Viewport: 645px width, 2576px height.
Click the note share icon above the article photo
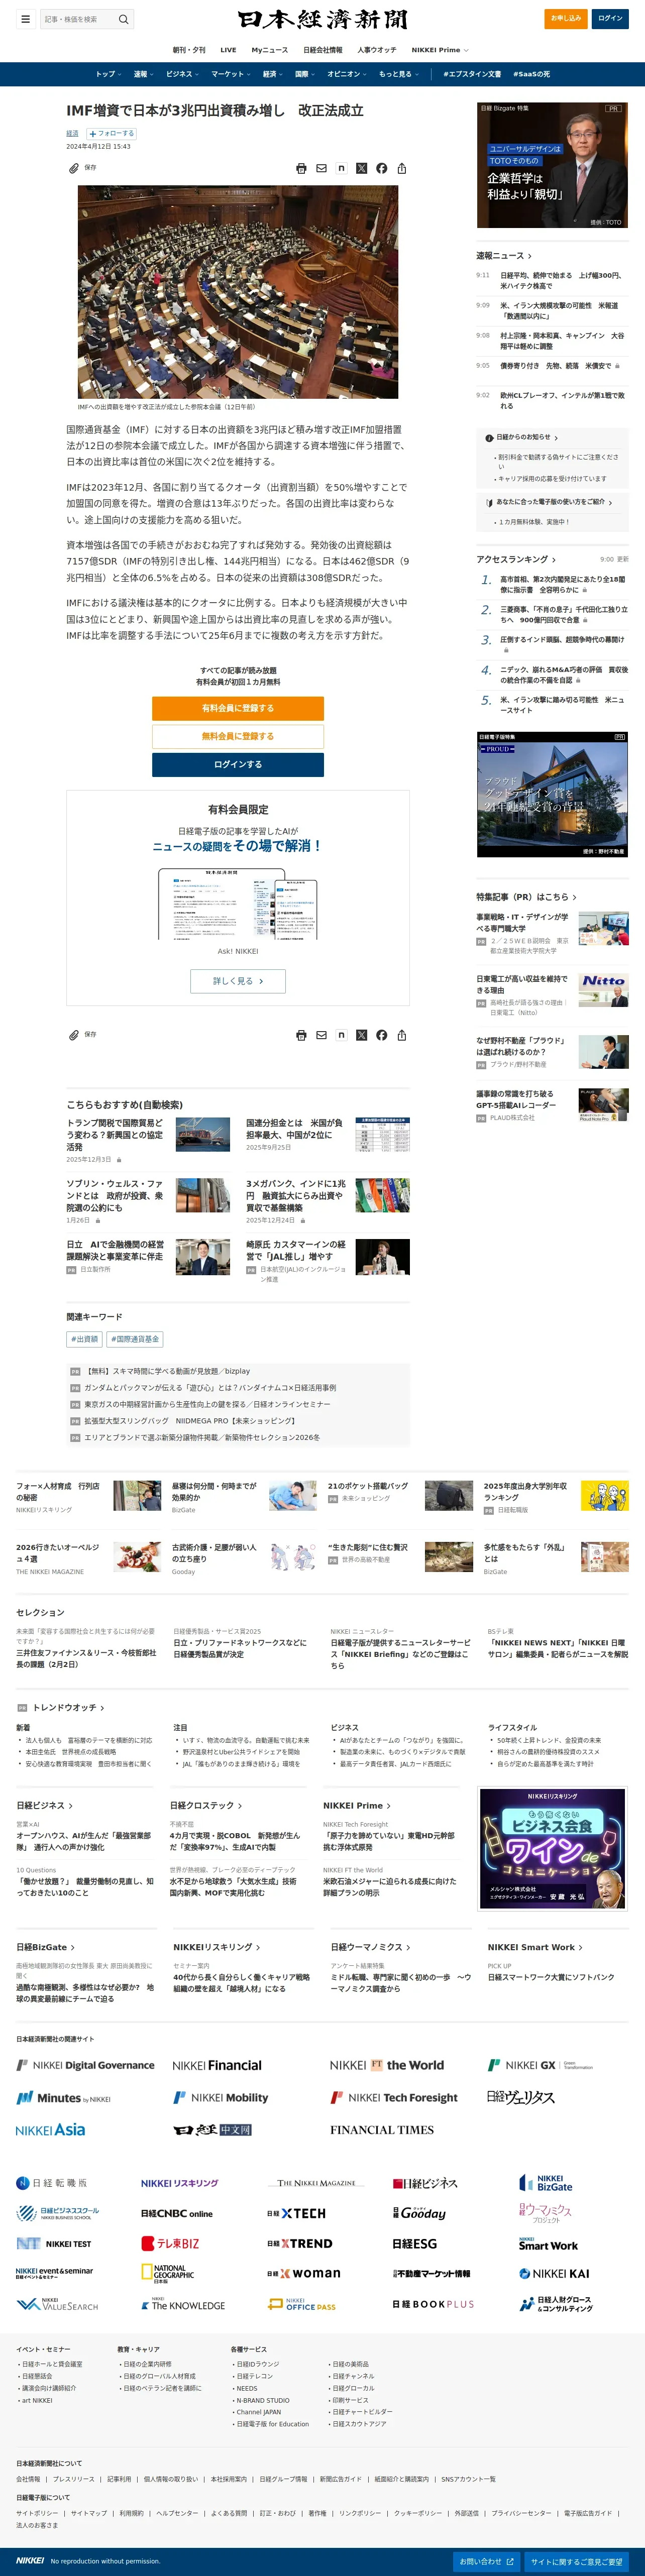pyautogui.click(x=341, y=168)
